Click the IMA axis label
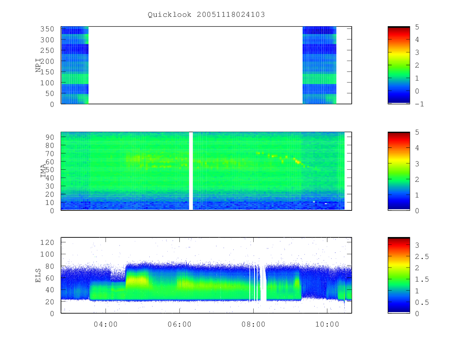Image resolution: width=469 pixels, height=352 pixels. point(43,171)
